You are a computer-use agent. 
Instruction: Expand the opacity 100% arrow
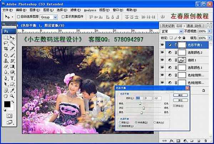pos(209,31)
